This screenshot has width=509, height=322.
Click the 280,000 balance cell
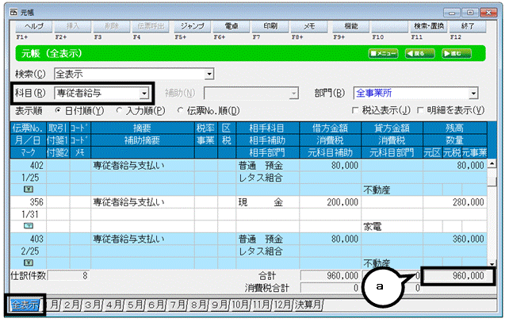pyautogui.click(x=455, y=202)
